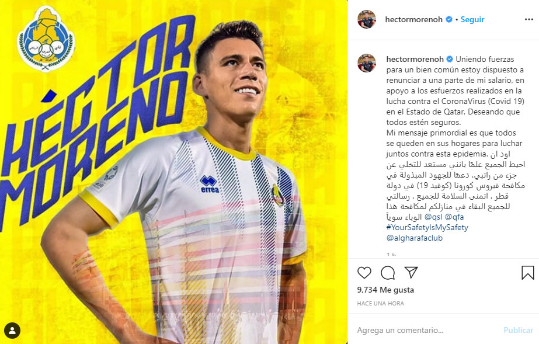Click the verified badge in the header

click(x=449, y=20)
